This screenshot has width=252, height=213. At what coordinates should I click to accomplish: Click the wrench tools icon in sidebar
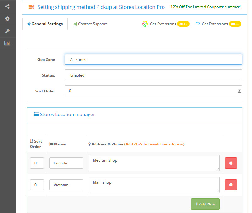coord(7,31)
